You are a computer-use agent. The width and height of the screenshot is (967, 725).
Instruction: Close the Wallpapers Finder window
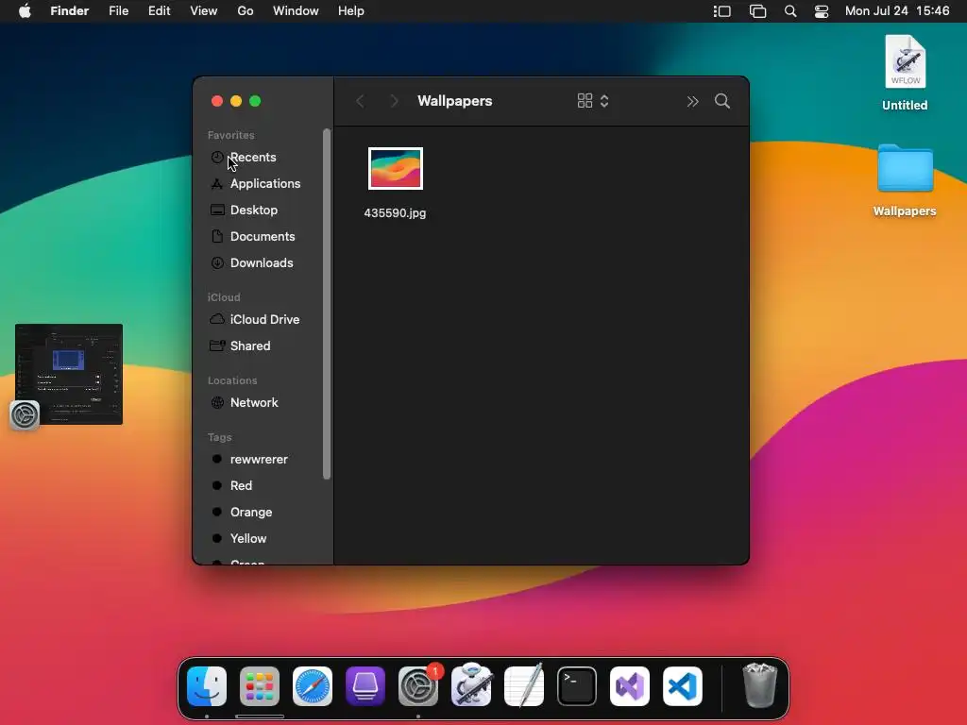point(217,101)
